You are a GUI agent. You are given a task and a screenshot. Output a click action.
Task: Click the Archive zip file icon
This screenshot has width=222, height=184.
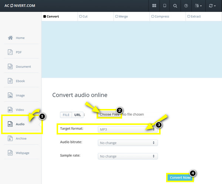point(10,138)
